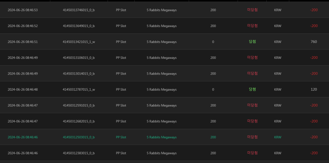Viewport: 329px width, 163px height.
Task: Click 5 Rabbits Megaways in the green row
Action: tap(162, 137)
